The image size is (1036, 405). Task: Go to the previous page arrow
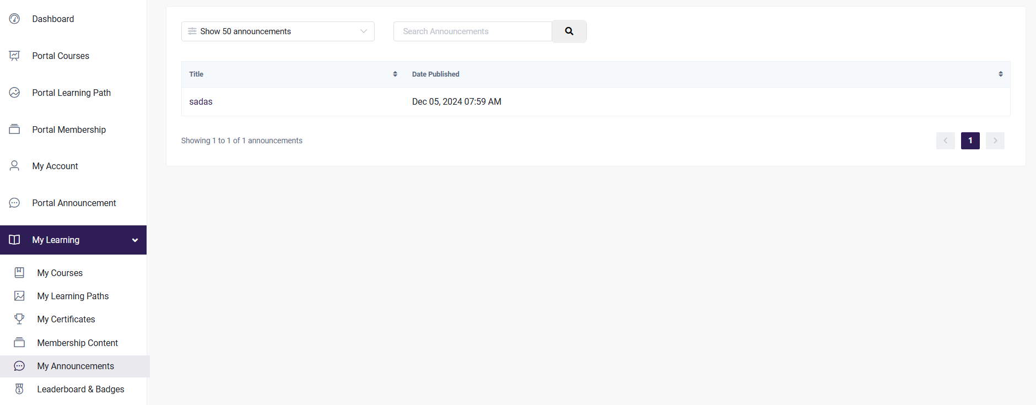[x=946, y=141]
